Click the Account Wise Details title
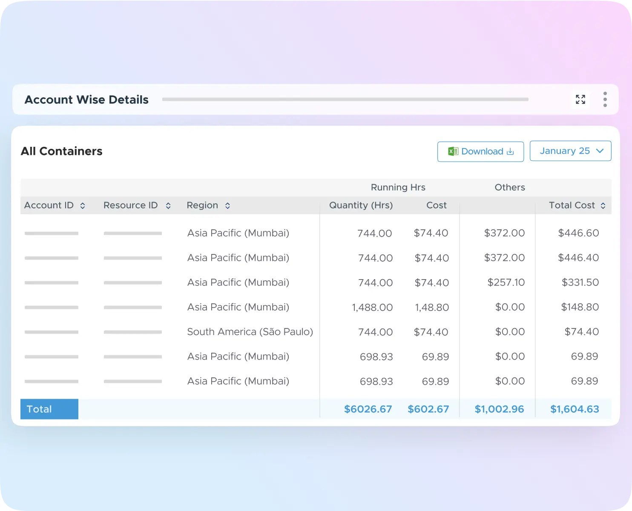Screen dimensions: 632x511 click(x=86, y=100)
